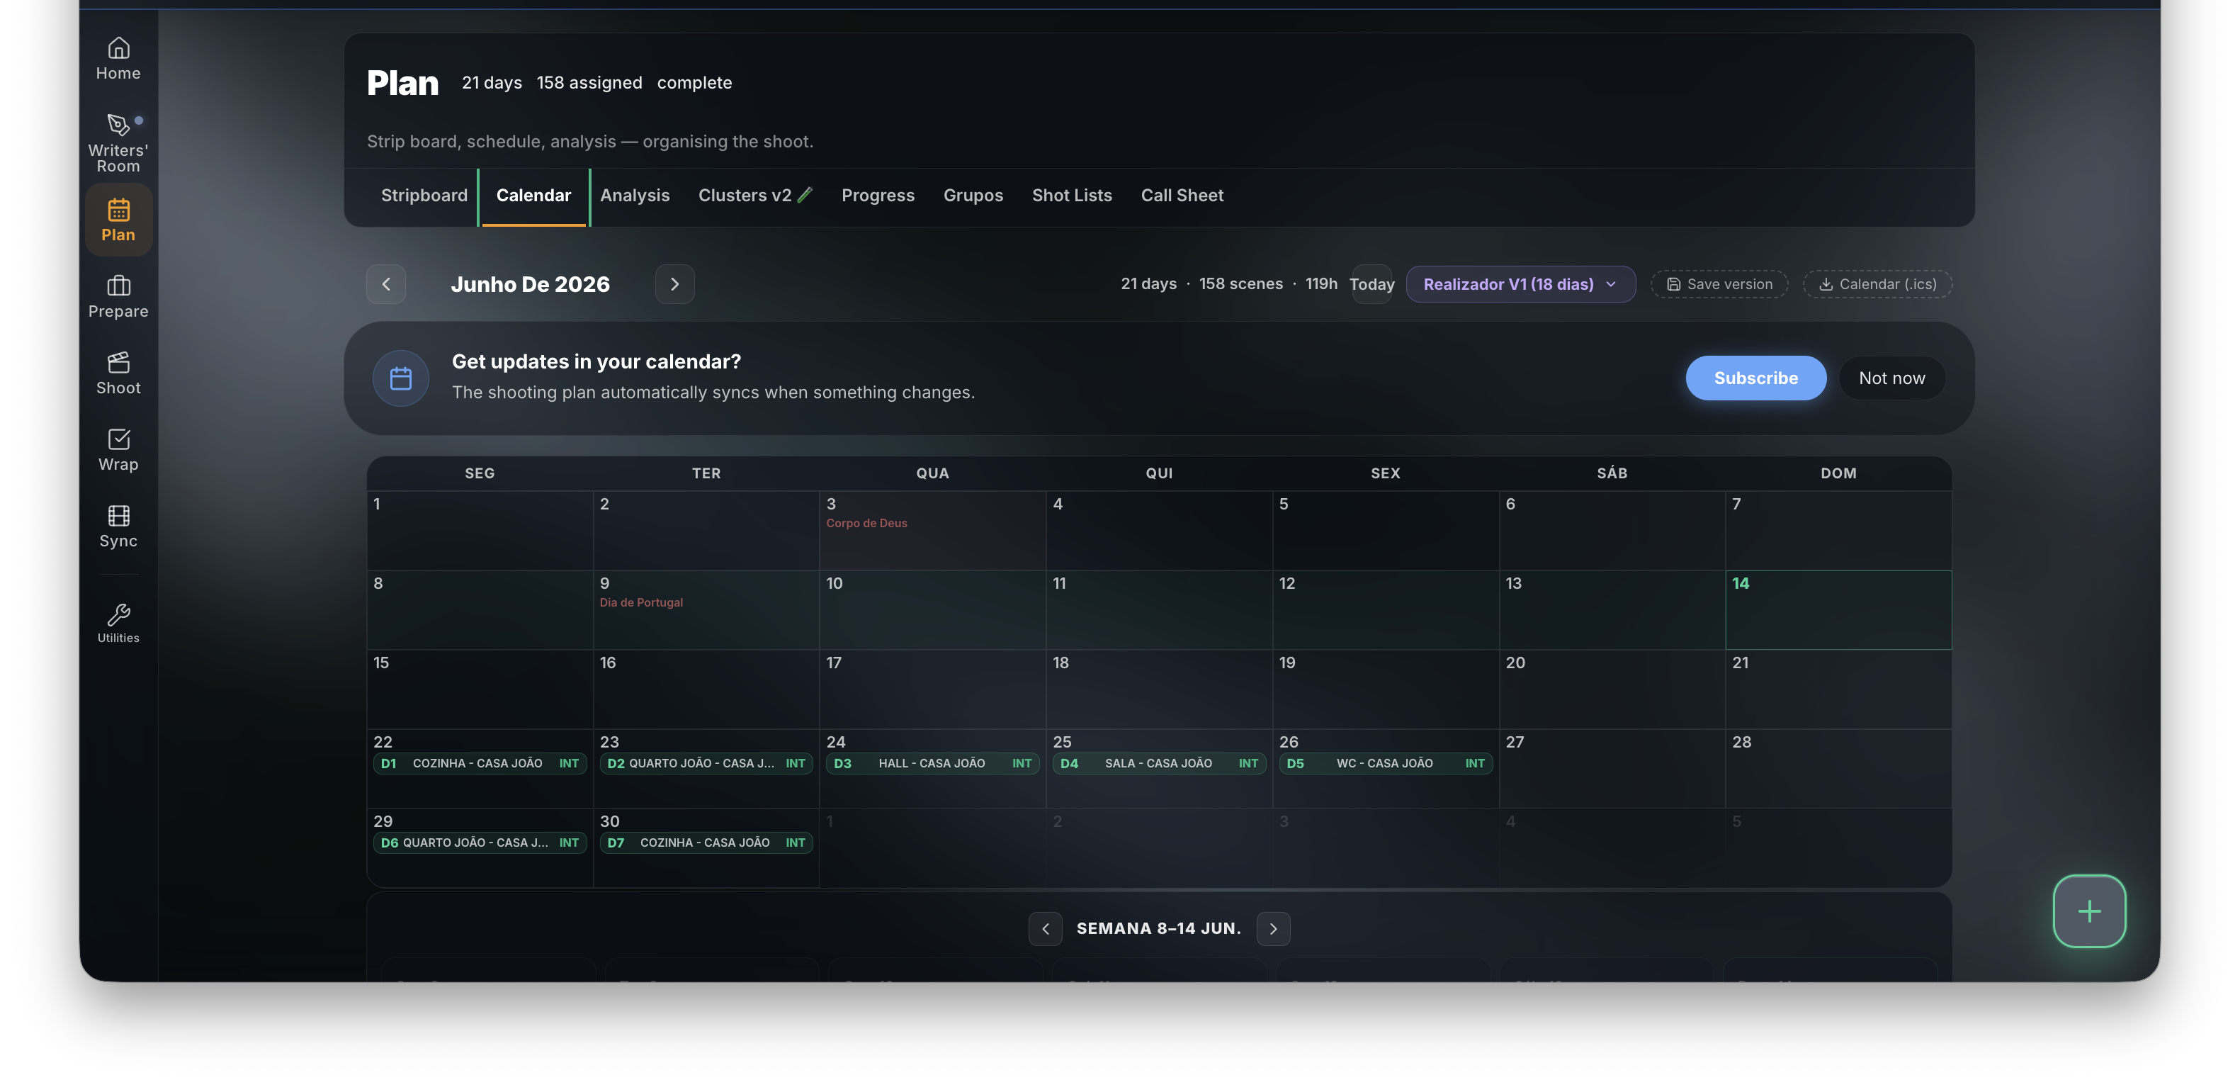Screen dimensions: 2240x1087
Task: Dismiss the calendar prompt with Not now
Action: click(1891, 378)
